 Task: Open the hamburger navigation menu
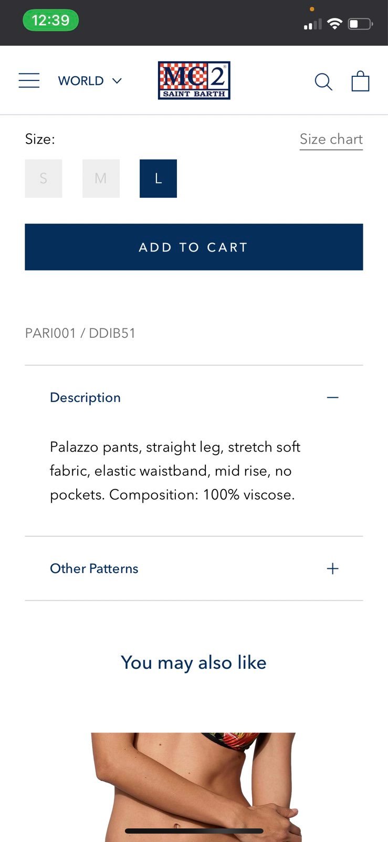coord(29,81)
